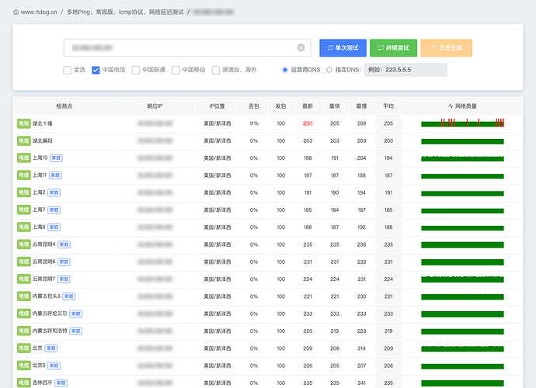Sort by 最慢 column header

click(x=362, y=106)
